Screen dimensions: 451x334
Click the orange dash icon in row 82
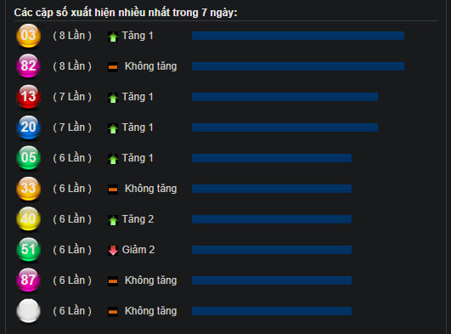point(113,67)
